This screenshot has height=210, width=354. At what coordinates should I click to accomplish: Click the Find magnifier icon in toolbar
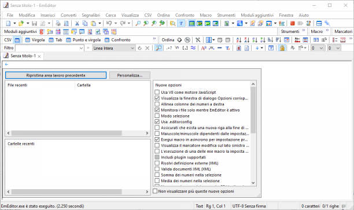click(138, 23)
